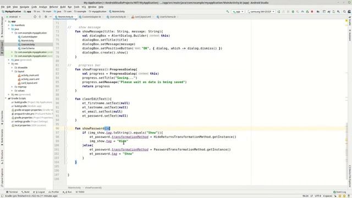Open the Logcat tool window
352x198 pixels.
tap(39, 192)
